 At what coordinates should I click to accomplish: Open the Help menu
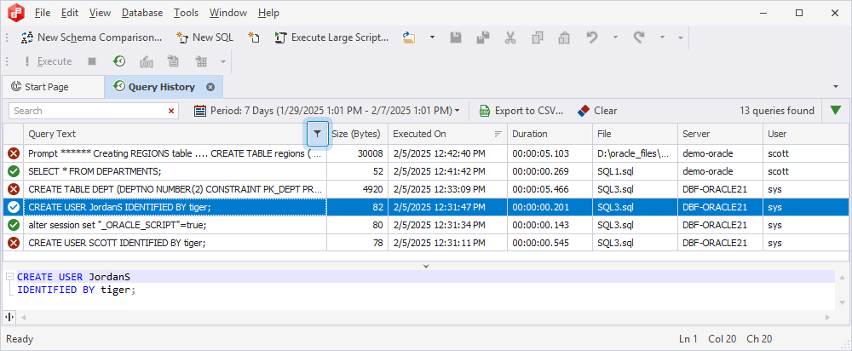tap(269, 13)
